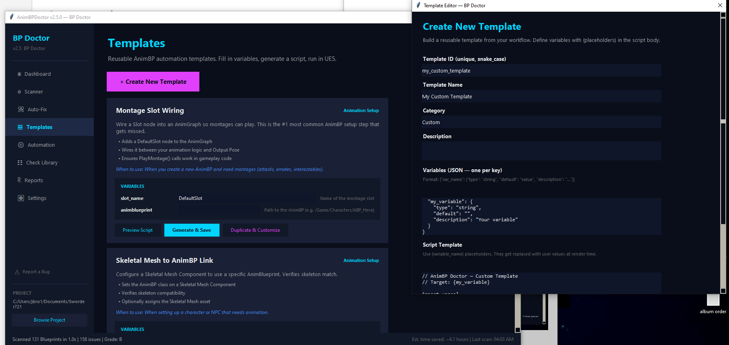Screen dimensions: 729x345
Task: Click the Template Editor title bar feather icon
Action: 418,5
